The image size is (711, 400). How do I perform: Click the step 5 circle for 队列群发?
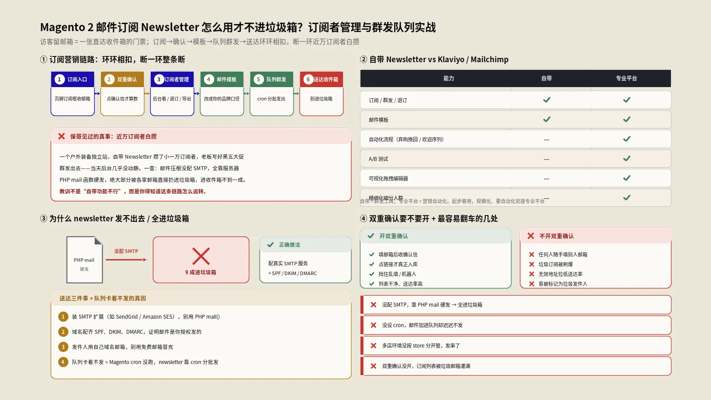(258, 79)
